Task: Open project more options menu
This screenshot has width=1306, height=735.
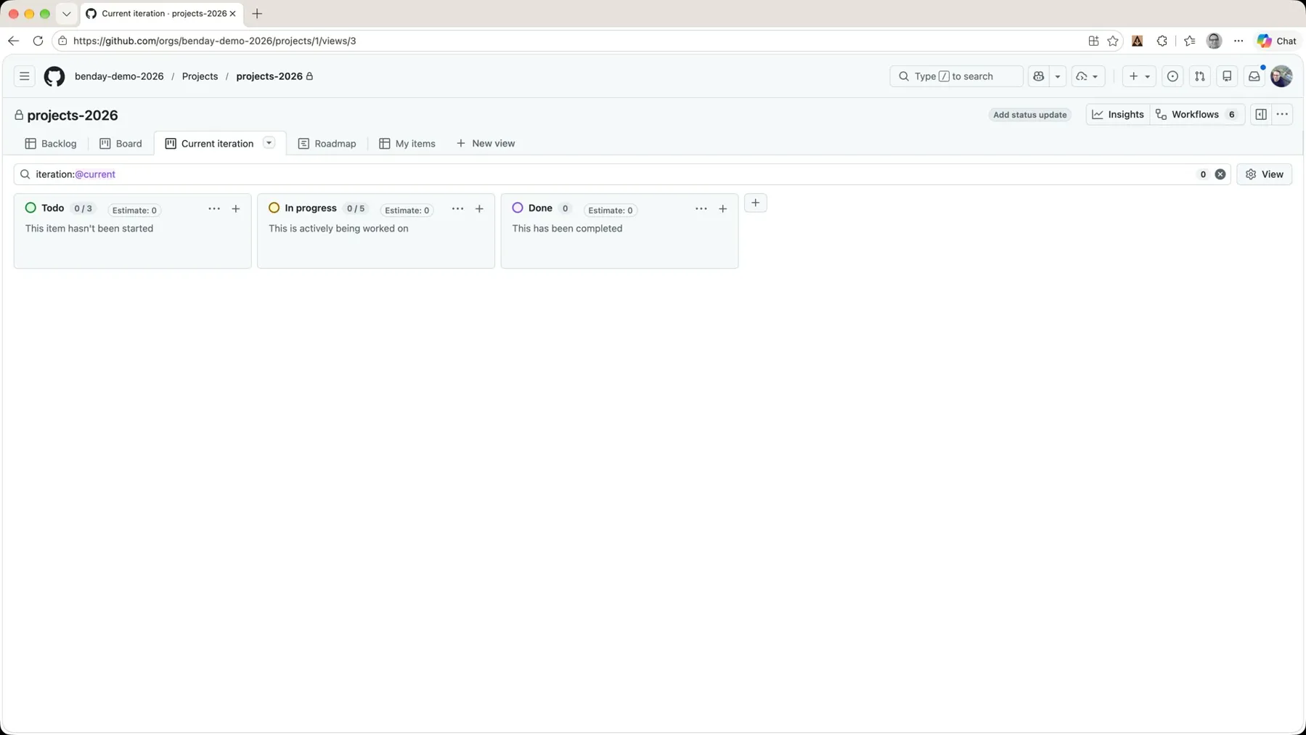Action: (1282, 115)
